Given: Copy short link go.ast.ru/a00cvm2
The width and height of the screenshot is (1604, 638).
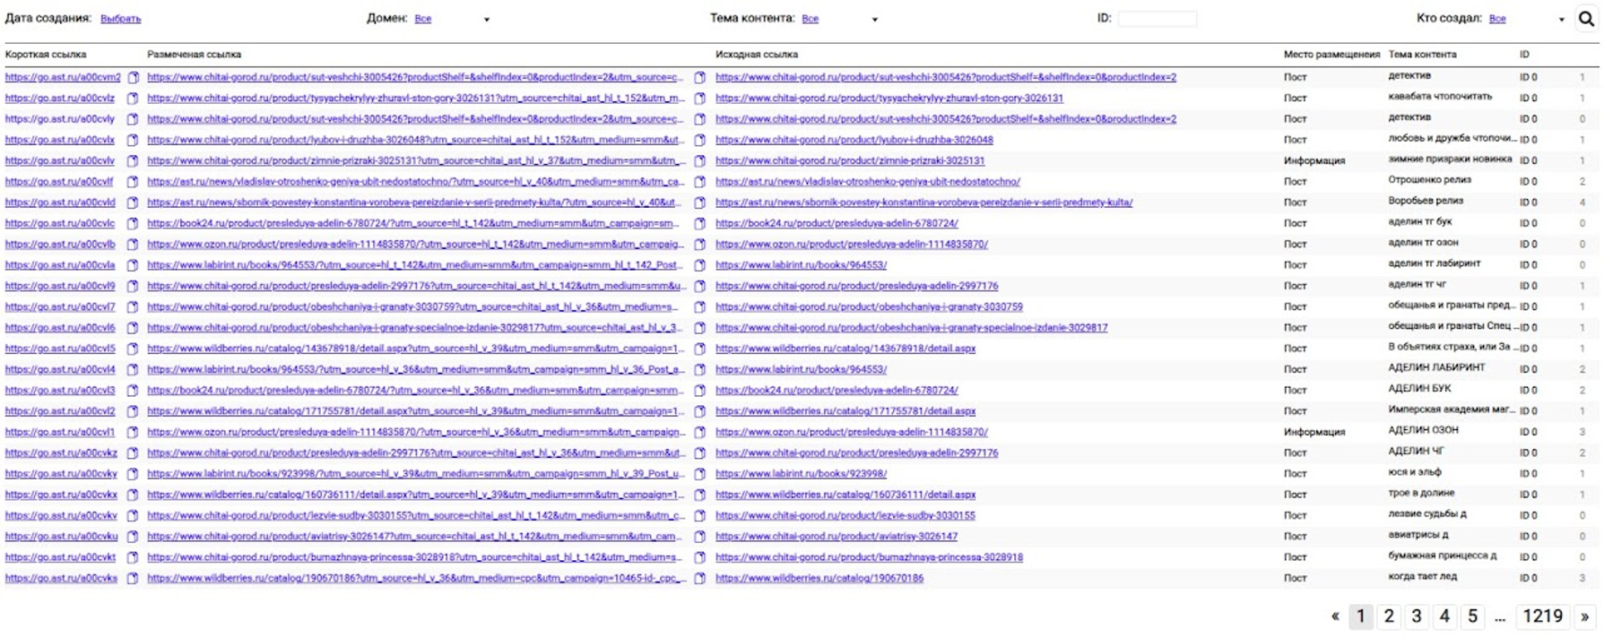Looking at the screenshot, I should [x=133, y=78].
